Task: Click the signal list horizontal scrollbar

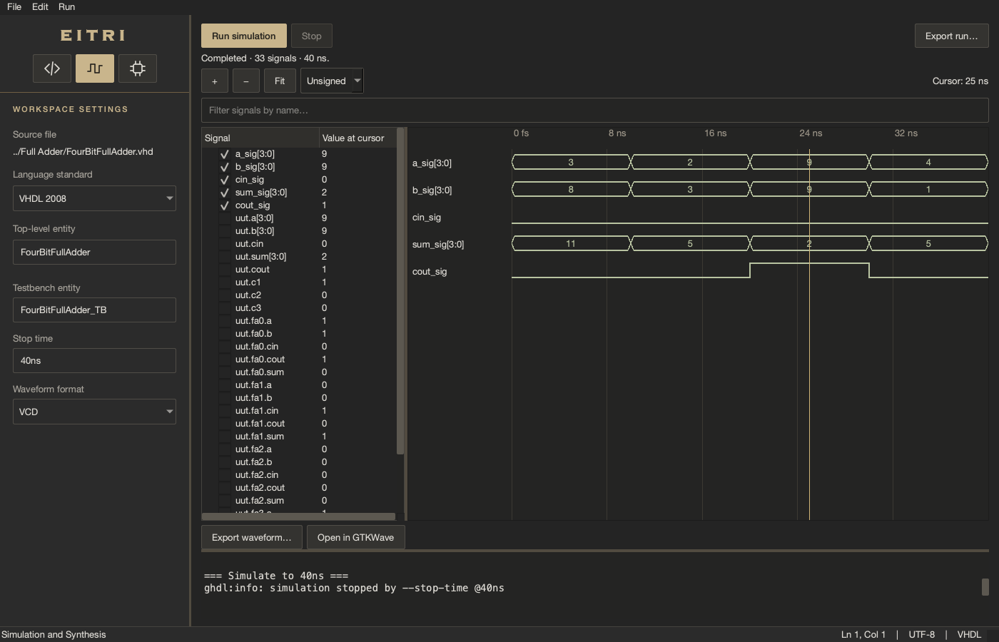Action: [298, 516]
